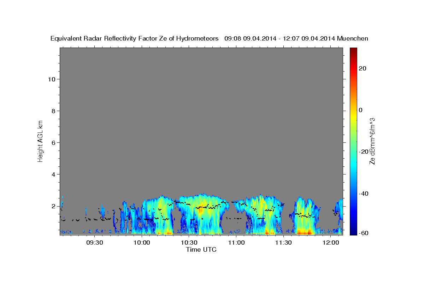Click the plot title mentioning Muenchen
The image size is (424, 282).
pos(209,38)
